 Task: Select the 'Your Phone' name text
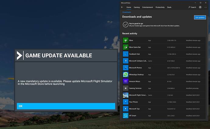133,102
